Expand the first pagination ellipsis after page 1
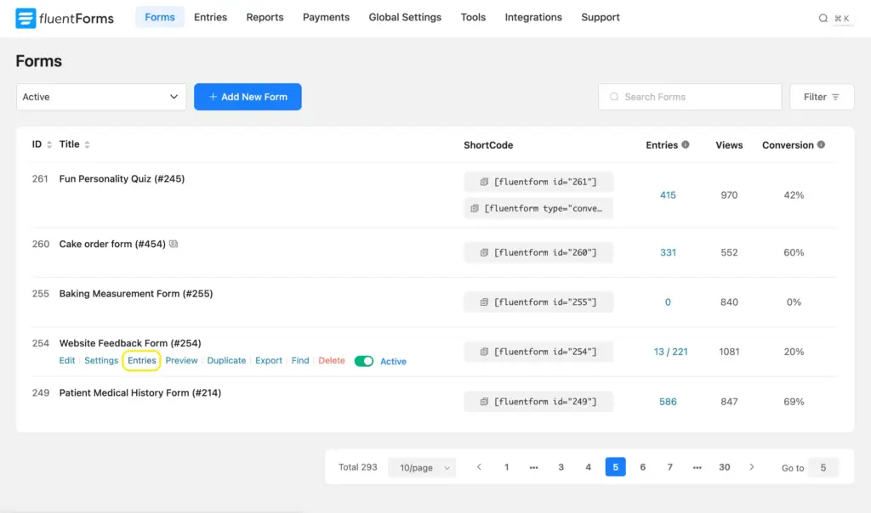Image resolution: width=871 pixels, height=513 pixels. (534, 467)
